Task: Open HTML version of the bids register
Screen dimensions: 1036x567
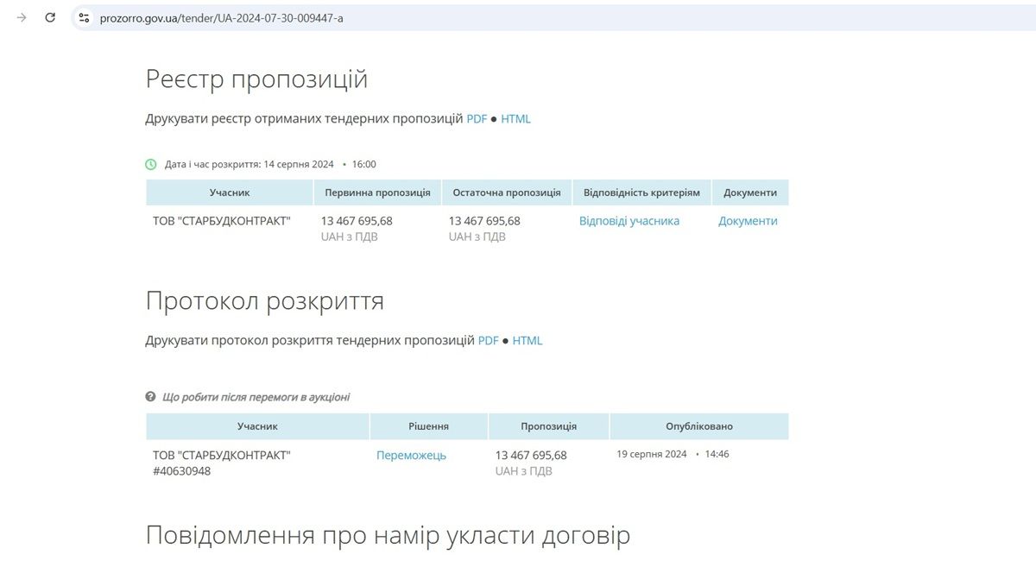Action: [x=515, y=118]
